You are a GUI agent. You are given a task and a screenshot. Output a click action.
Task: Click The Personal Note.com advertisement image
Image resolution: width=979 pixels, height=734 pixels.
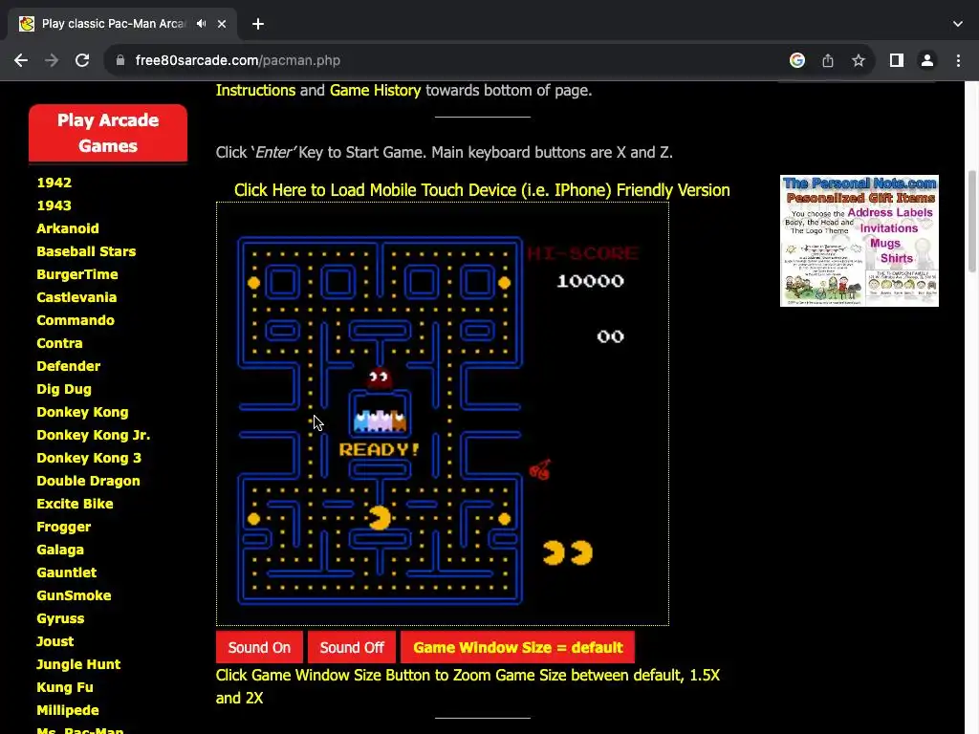pyautogui.click(x=859, y=241)
